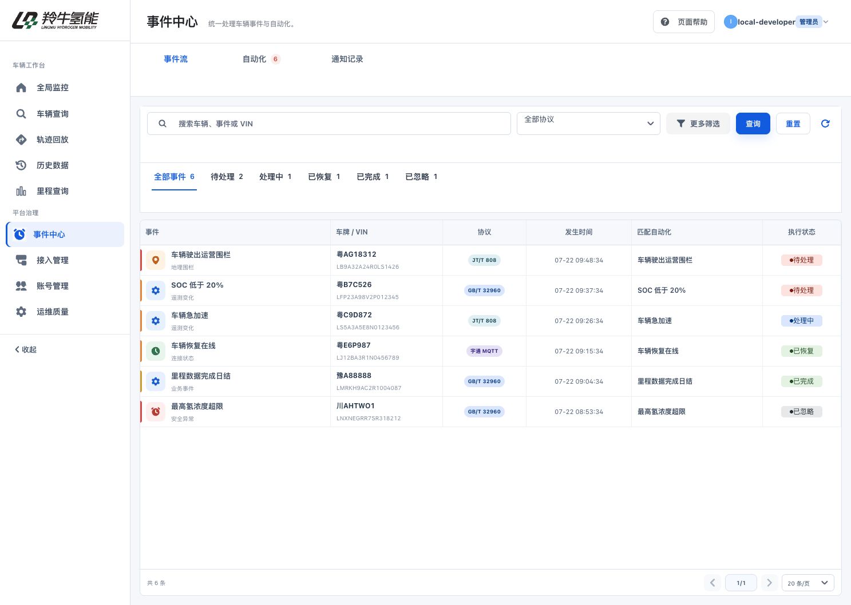The height and width of the screenshot is (605, 851).
Task: Click gear icon for 里程数据完成日结 event
Action: 156,381
